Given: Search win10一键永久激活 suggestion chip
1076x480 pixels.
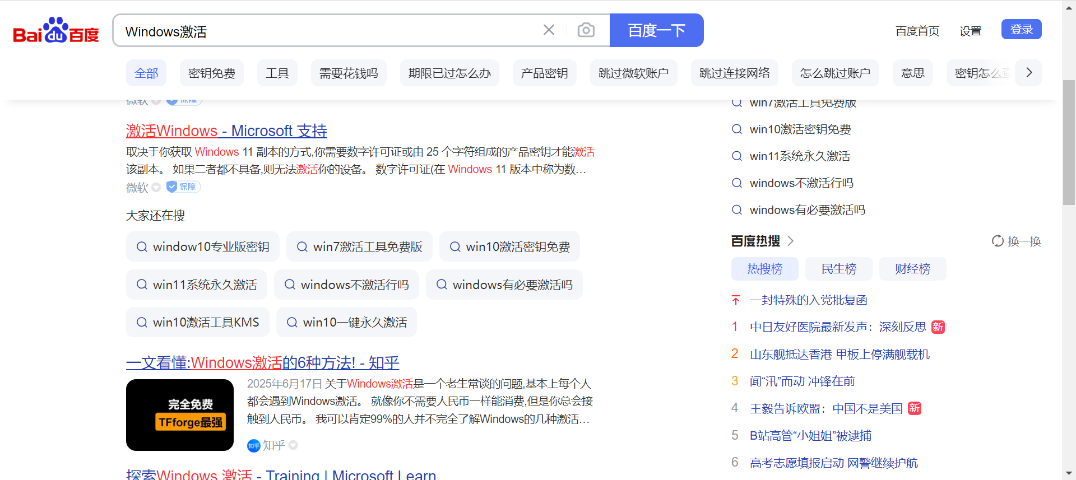Looking at the screenshot, I should pos(346,322).
